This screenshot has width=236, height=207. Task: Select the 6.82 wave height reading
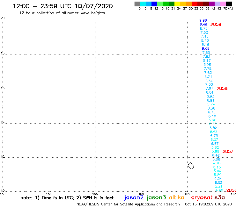coord(213,128)
